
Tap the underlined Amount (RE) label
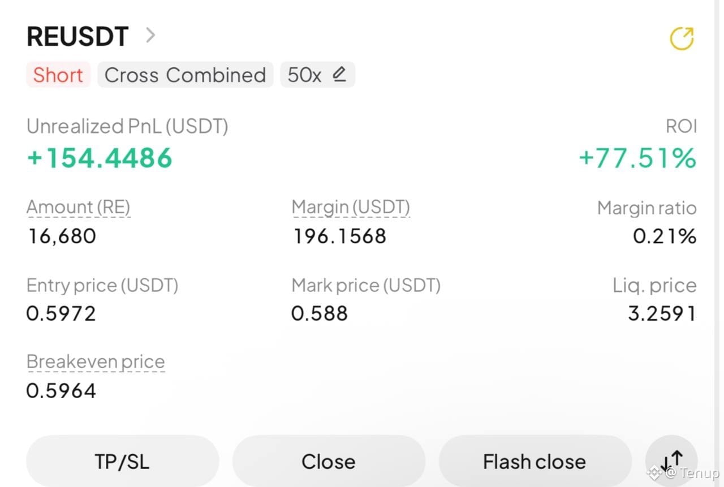point(79,208)
